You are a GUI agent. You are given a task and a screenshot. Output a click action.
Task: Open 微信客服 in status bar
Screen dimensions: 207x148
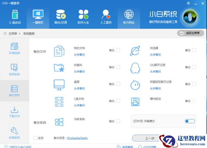tap(125, 147)
